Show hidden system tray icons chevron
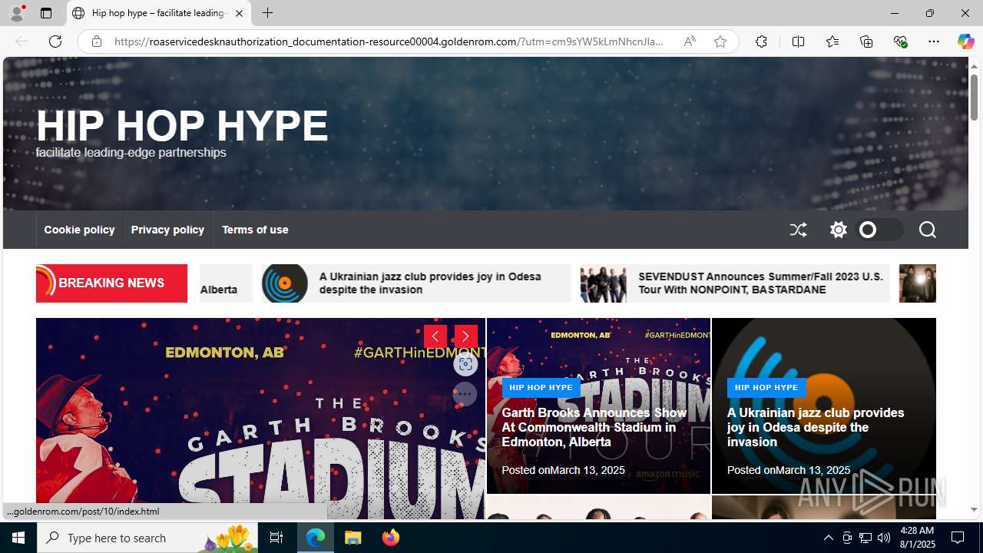The width and height of the screenshot is (983, 553). (828, 538)
